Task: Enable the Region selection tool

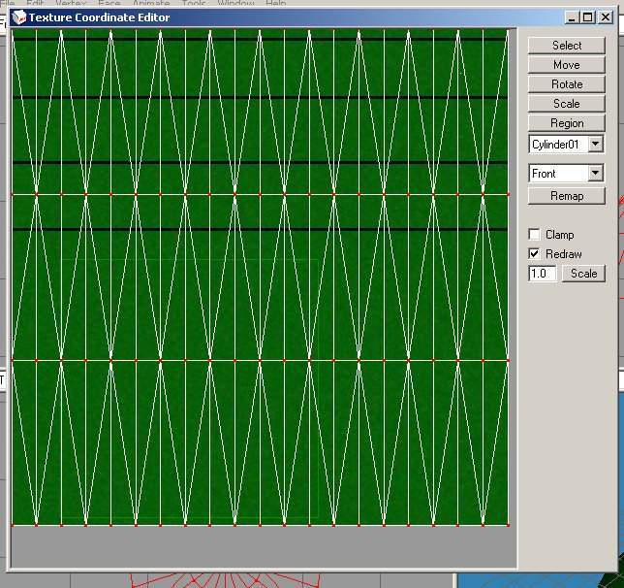Action: pos(566,123)
